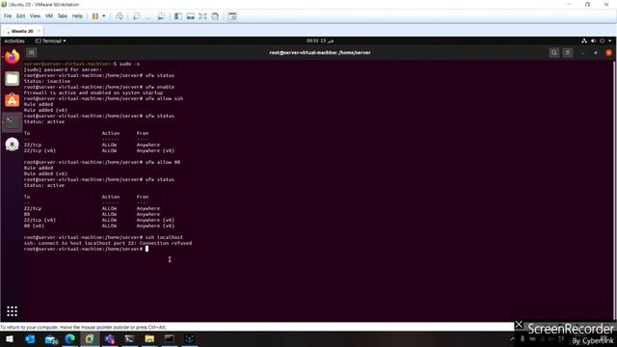Screen dimensions: 617x347
Task: Open the clock and calendar panel
Action: click(319, 40)
